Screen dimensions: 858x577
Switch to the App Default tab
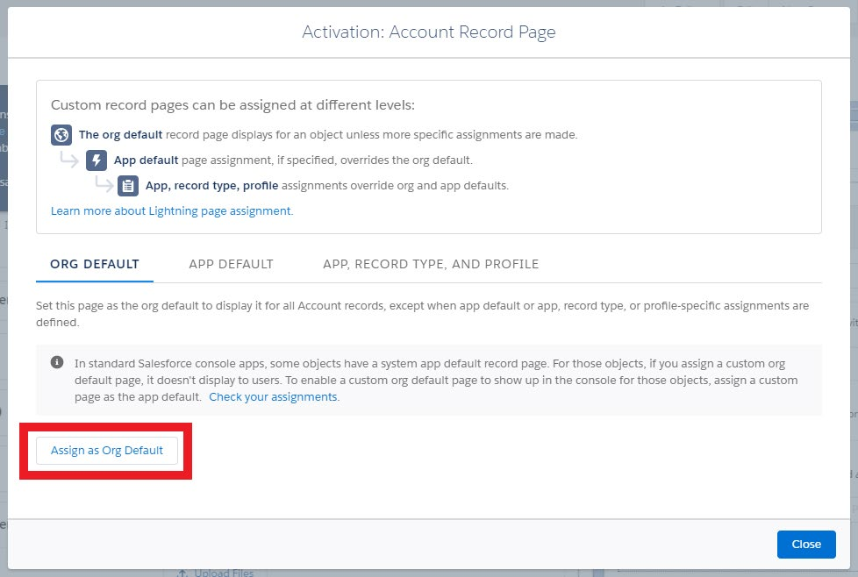click(231, 264)
